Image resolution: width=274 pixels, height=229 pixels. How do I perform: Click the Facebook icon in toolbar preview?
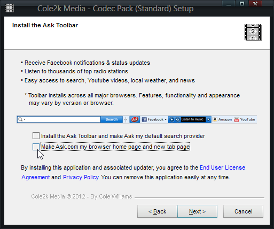click(144, 119)
